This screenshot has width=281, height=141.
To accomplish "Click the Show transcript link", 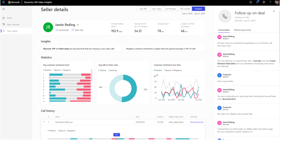I will [197, 122].
